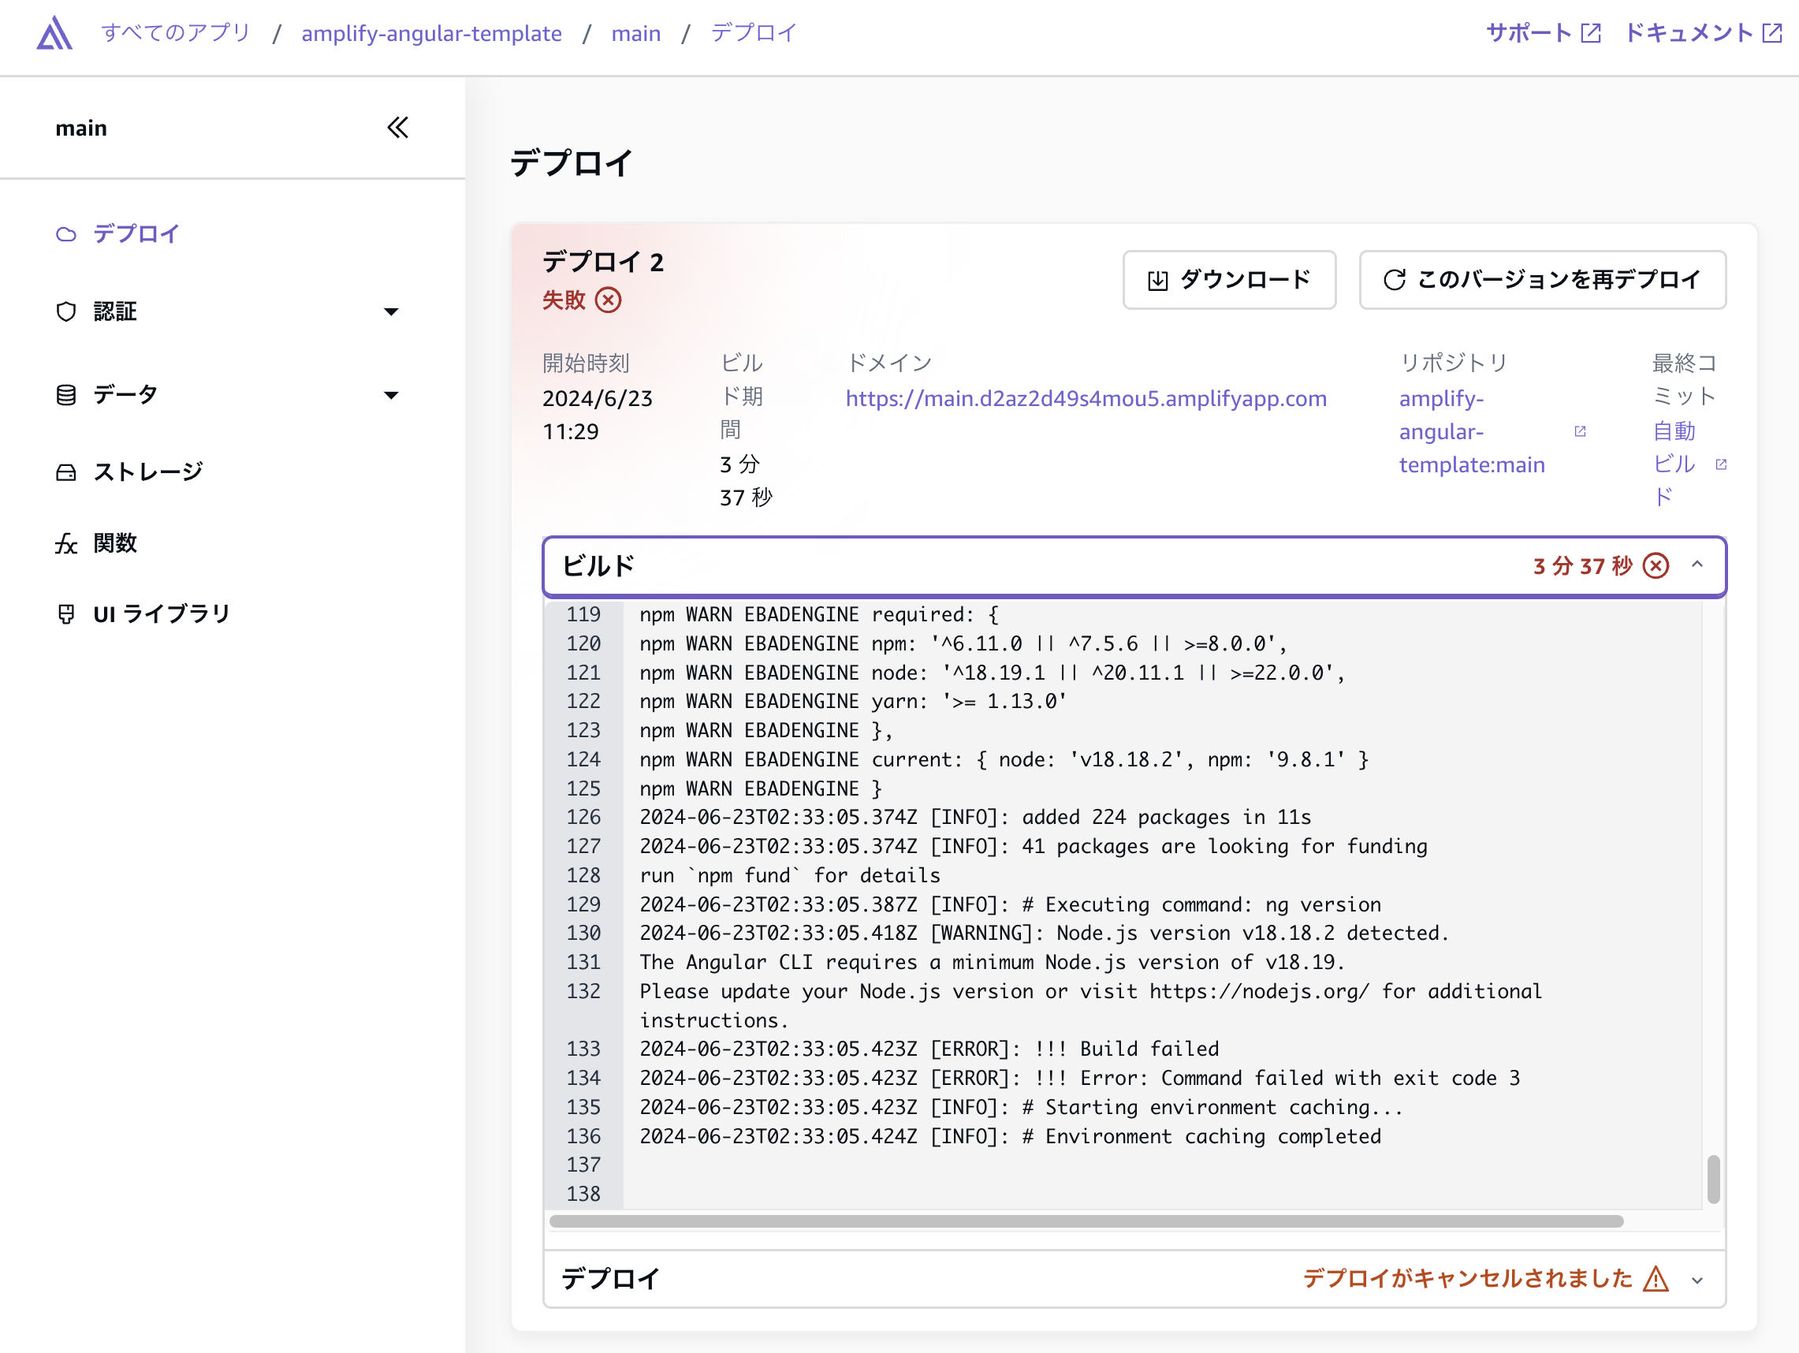Click the 関数 fx function icon
The height and width of the screenshot is (1353, 1799).
[67, 543]
